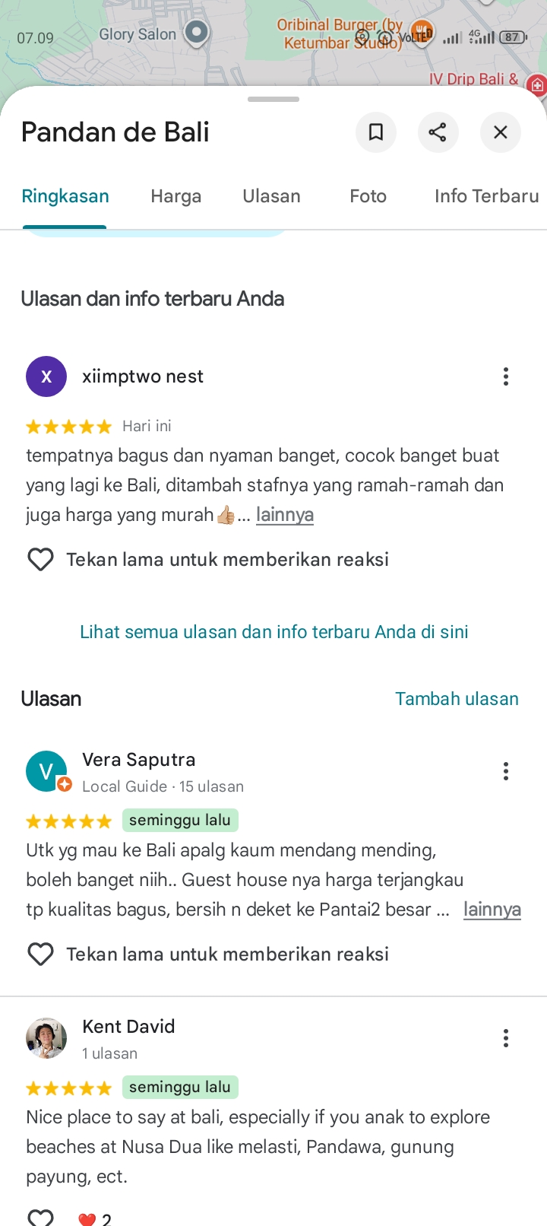Open the Info Terbaru tab

point(487,196)
